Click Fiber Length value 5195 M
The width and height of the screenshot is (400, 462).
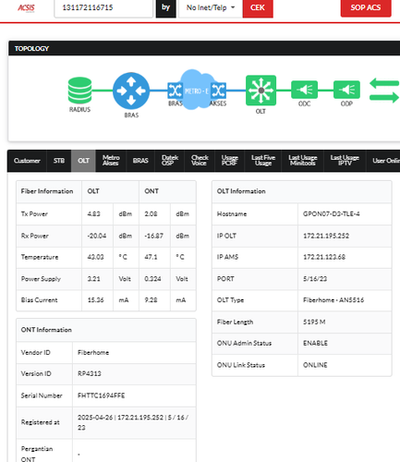point(314,322)
